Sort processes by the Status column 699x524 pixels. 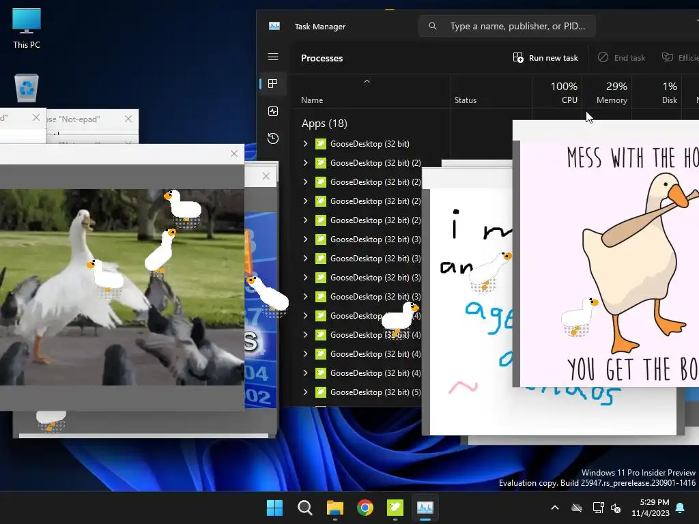(x=466, y=100)
